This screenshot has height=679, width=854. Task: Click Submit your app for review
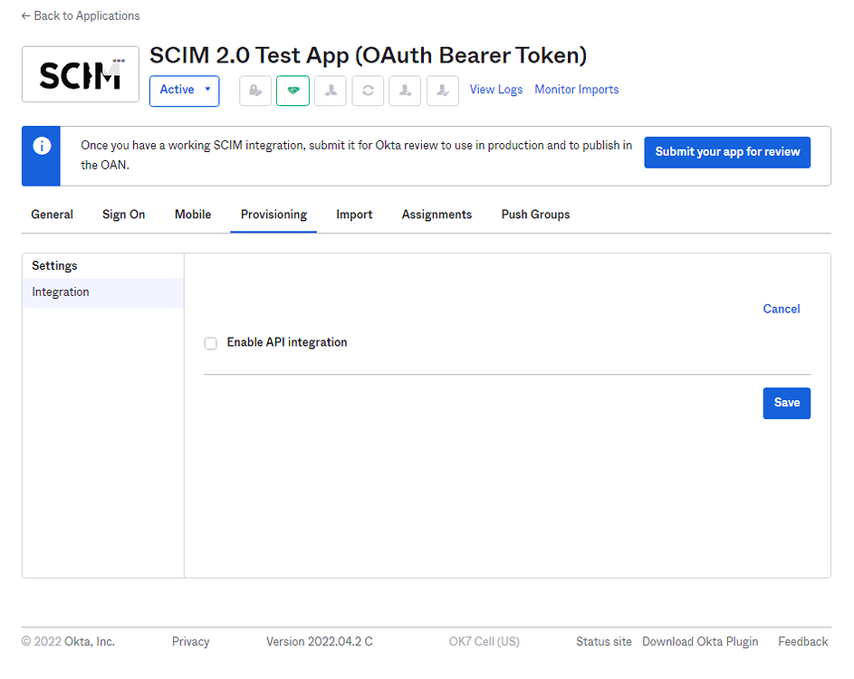coord(727,152)
